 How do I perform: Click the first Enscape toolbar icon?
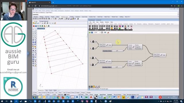click(x=34, y=23)
